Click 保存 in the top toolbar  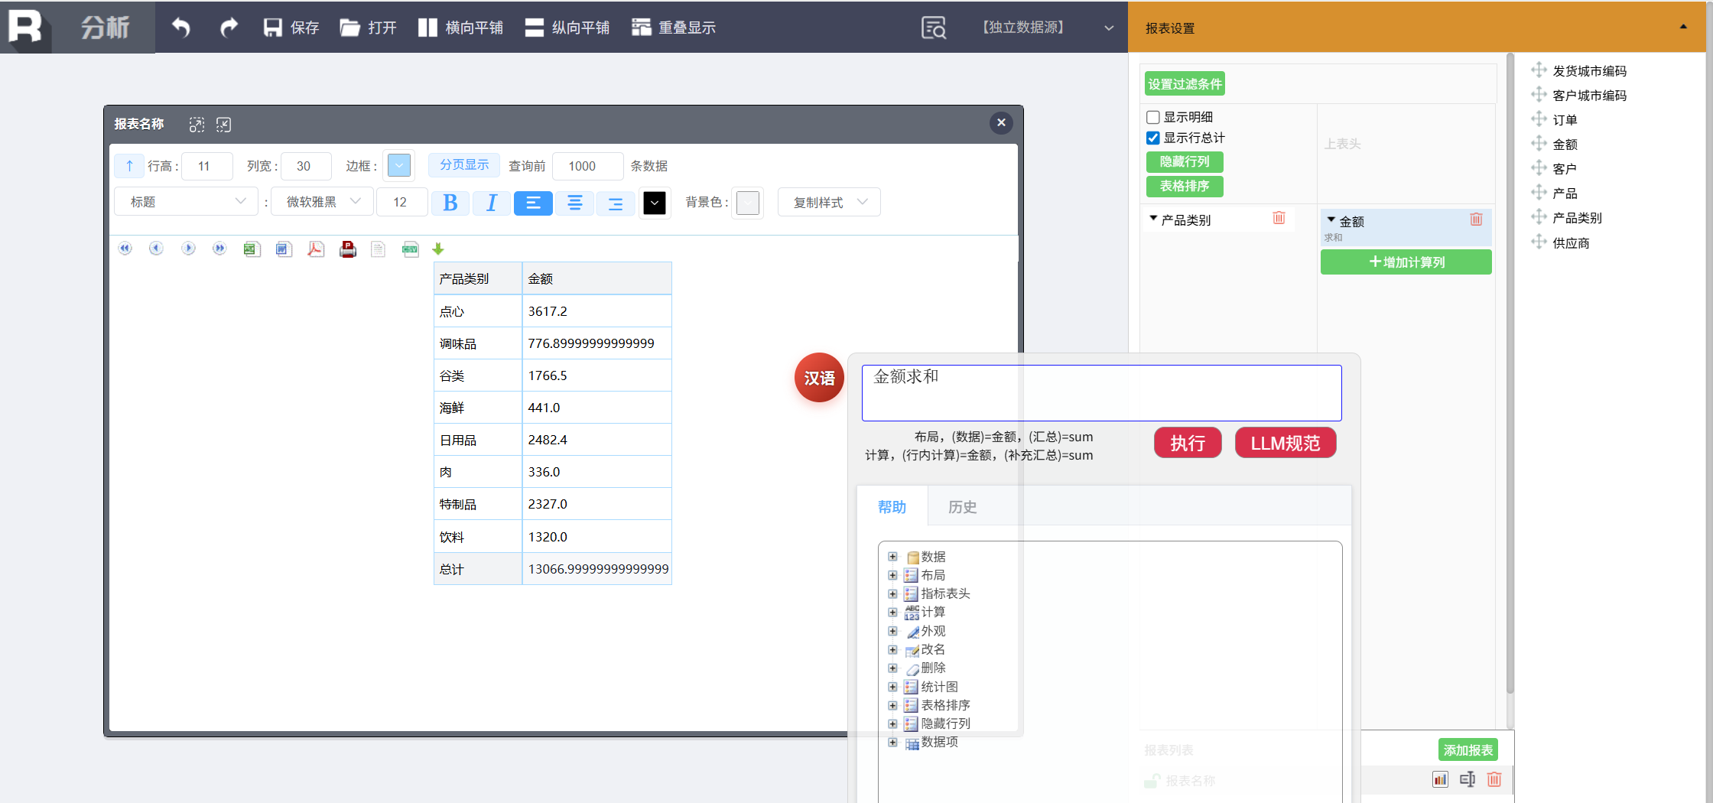click(x=291, y=28)
